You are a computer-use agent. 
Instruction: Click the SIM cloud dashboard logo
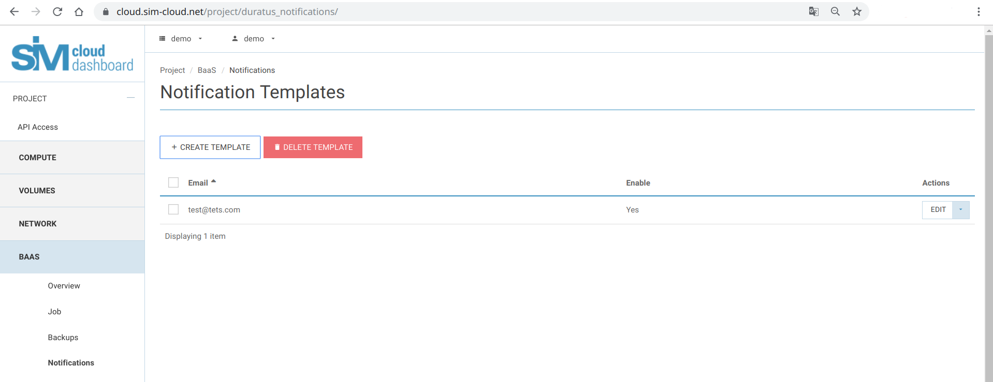(x=72, y=54)
